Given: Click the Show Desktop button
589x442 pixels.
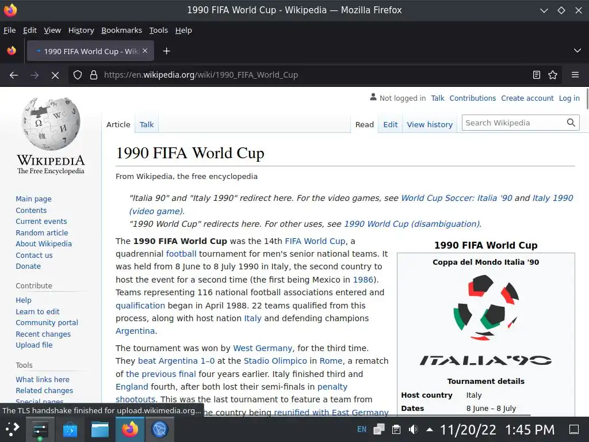Looking at the screenshot, I should [x=574, y=429].
